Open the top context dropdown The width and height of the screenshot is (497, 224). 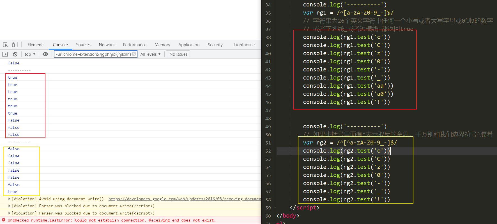point(30,54)
